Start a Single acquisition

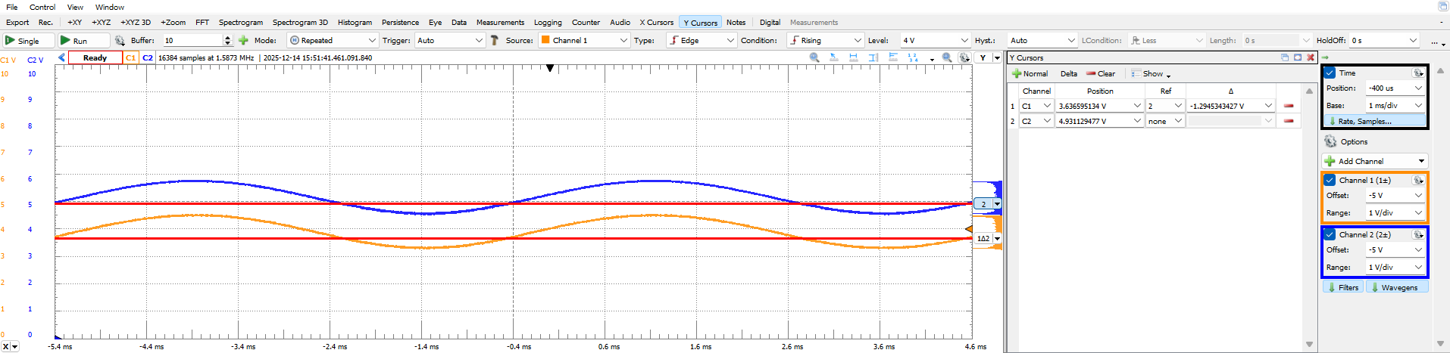coord(28,41)
